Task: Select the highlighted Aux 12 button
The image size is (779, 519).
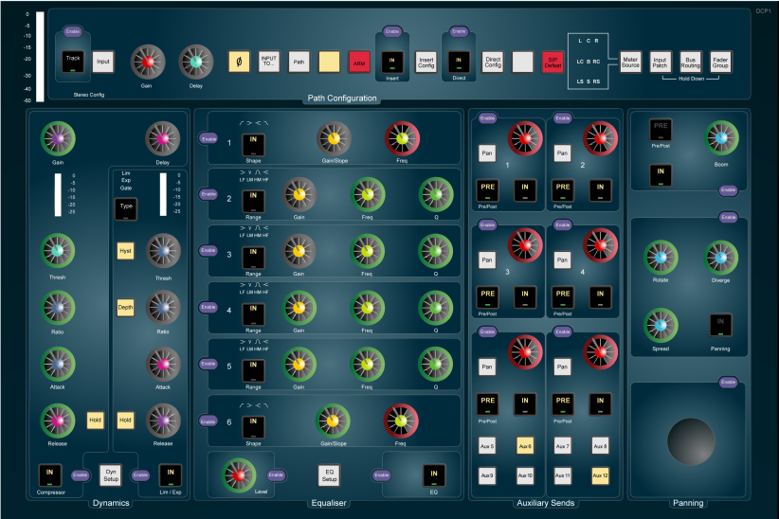Action: tap(600, 475)
